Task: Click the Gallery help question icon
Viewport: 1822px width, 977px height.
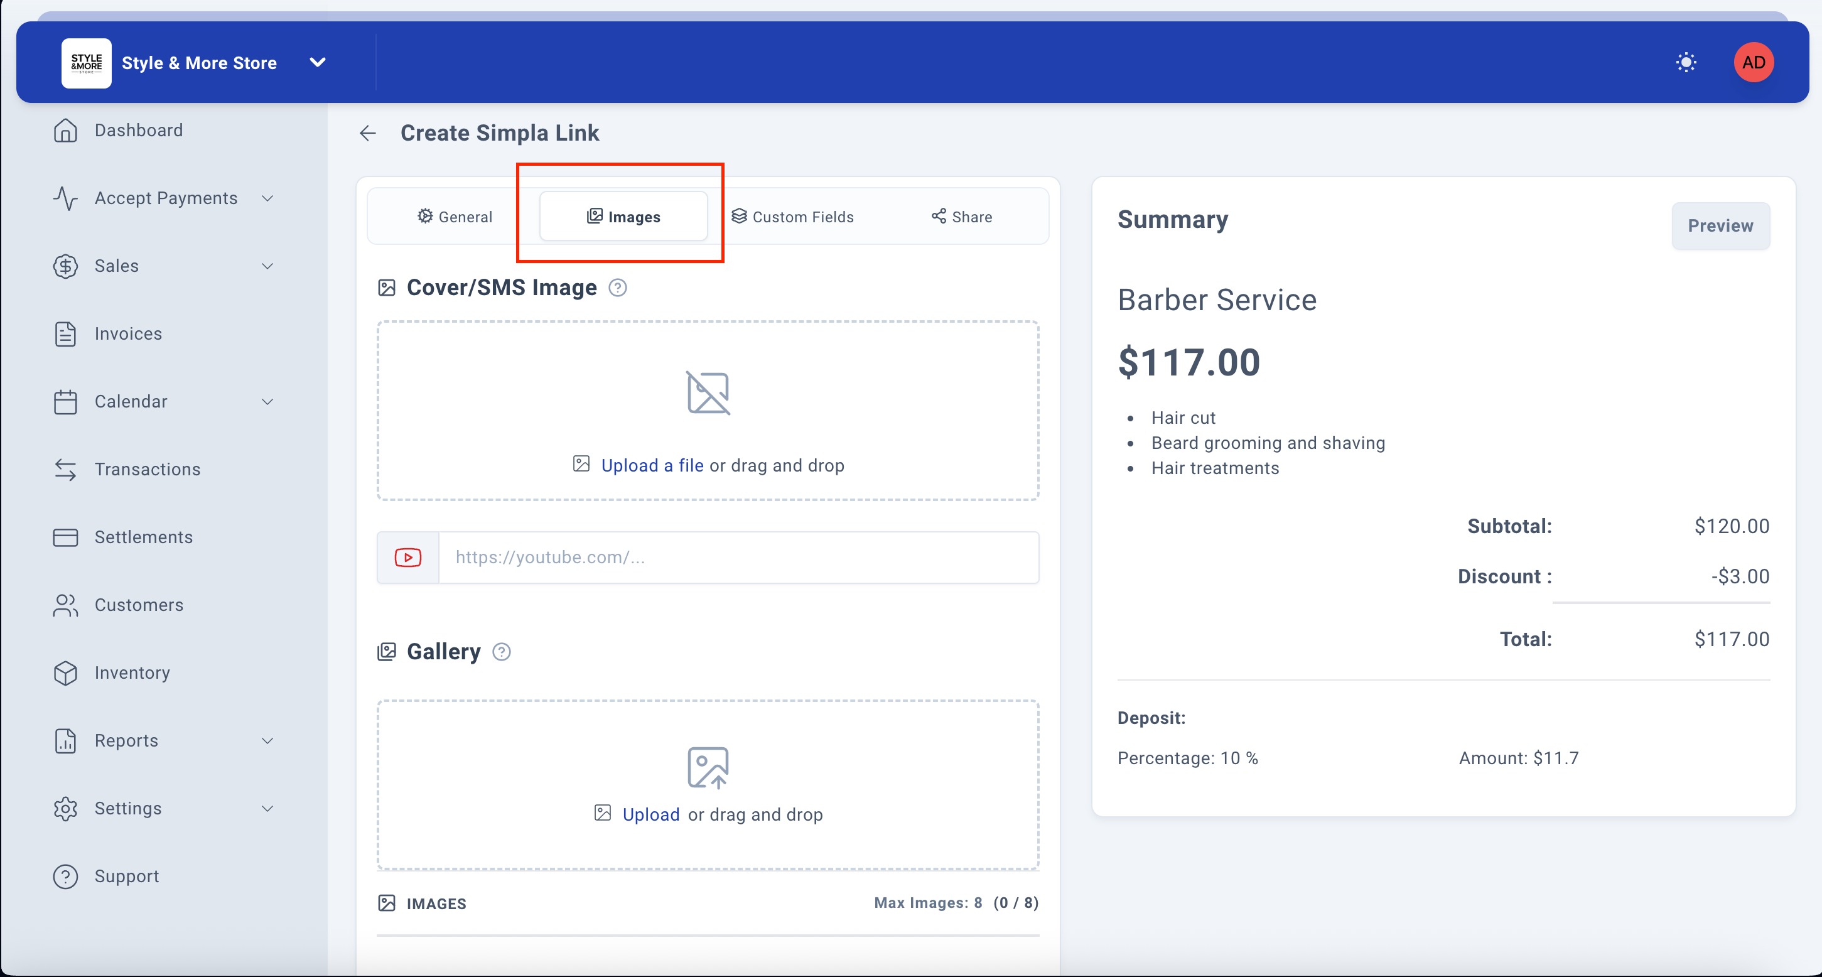Action: point(502,652)
